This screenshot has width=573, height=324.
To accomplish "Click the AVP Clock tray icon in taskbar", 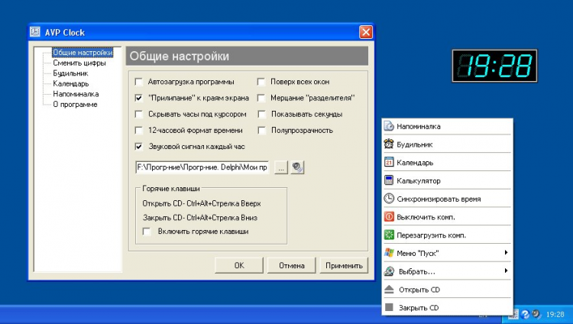I will click(x=513, y=314).
